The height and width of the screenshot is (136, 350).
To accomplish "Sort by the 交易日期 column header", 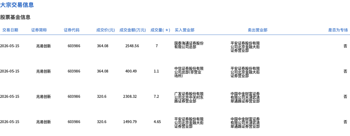I will click(x=10, y=30).
